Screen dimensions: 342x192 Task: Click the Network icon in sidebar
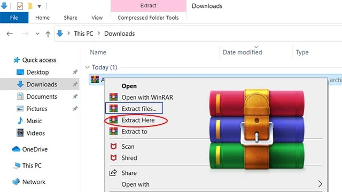pyautogui.click(x=16, y=181)
